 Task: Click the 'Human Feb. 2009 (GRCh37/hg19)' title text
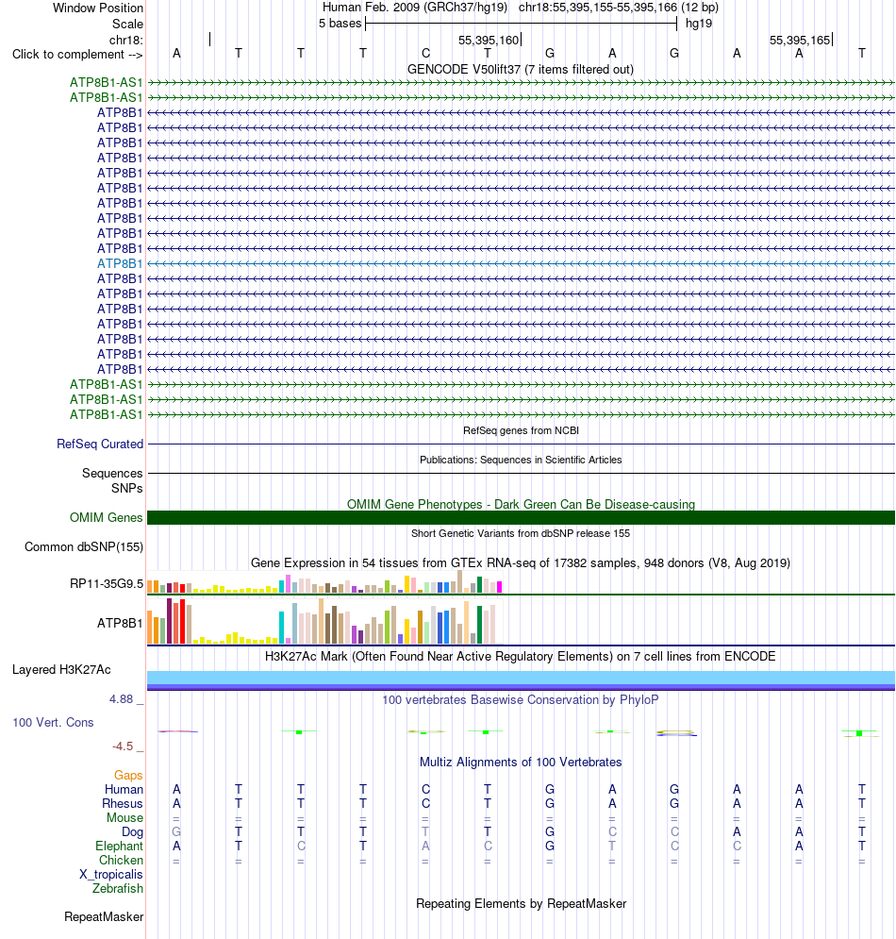(415, 8)
